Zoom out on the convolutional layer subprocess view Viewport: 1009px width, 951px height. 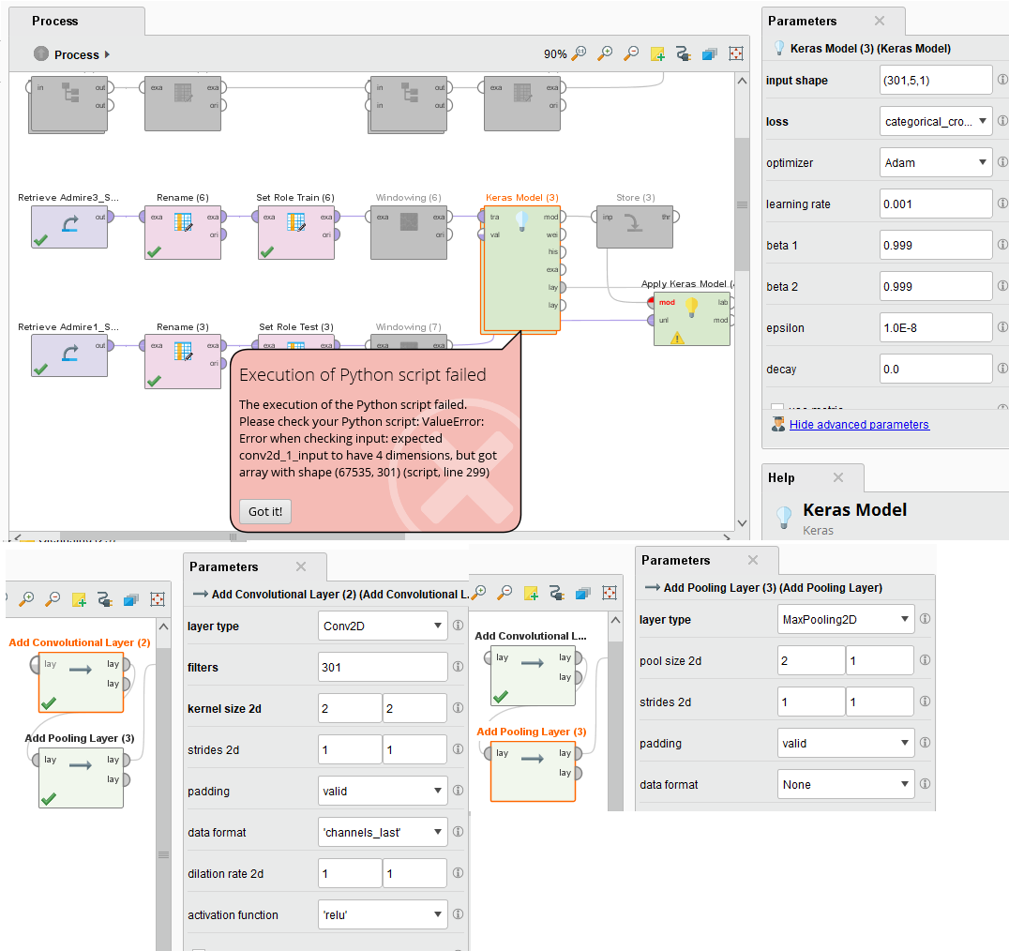point(53,599)
